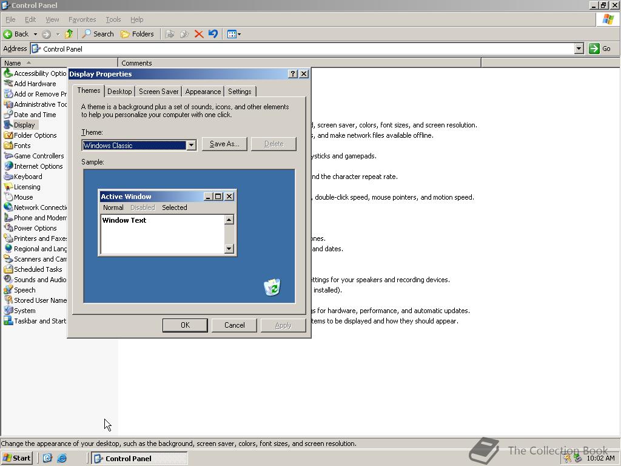Select the Game Controllers icon
Image resolution: width=621 pixels, height=466 pixels.
(x=8, y=156)
